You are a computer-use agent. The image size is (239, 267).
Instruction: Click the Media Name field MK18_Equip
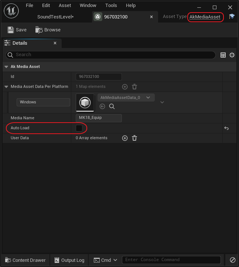point(99,118)
